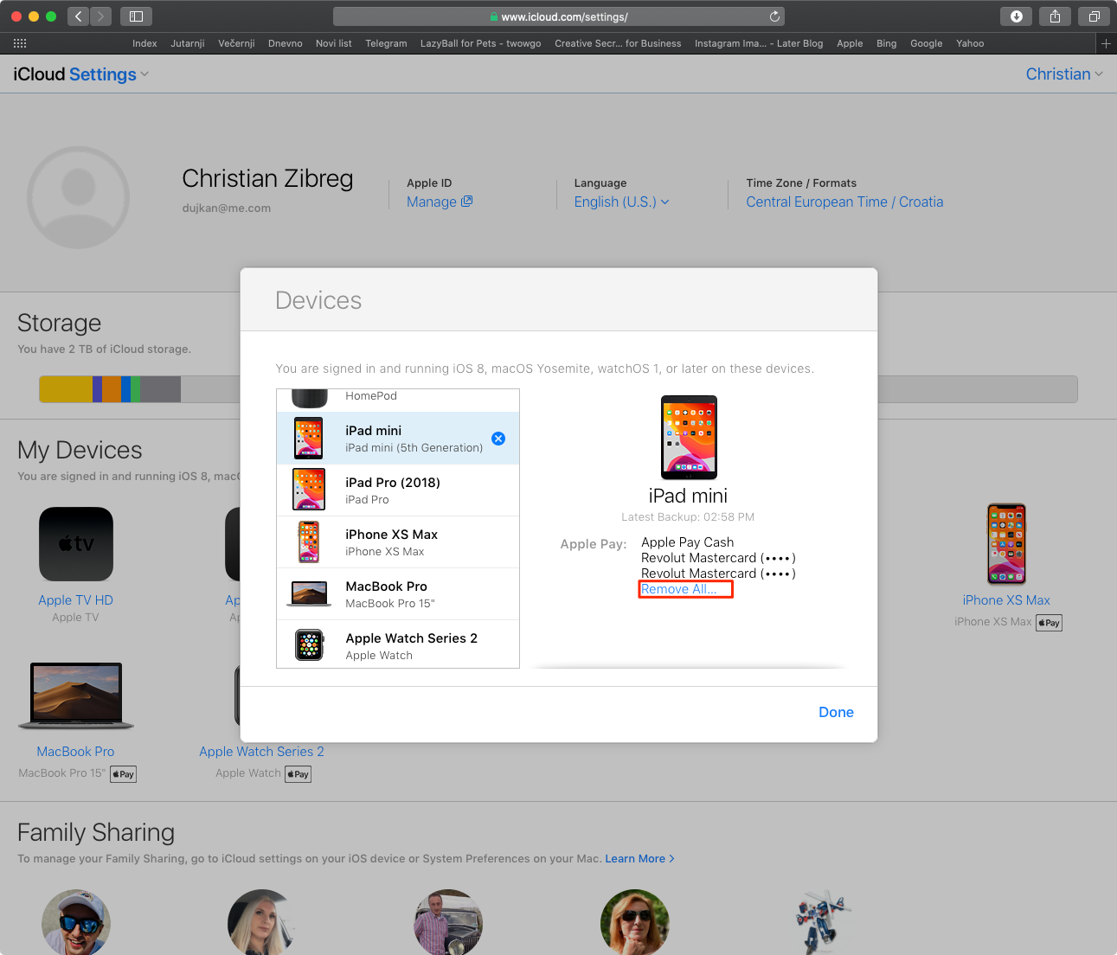This screenshot has height=955, width=1117.
Task: Open the iPhone XS Max device image in My Devices
Action: 1006,544
